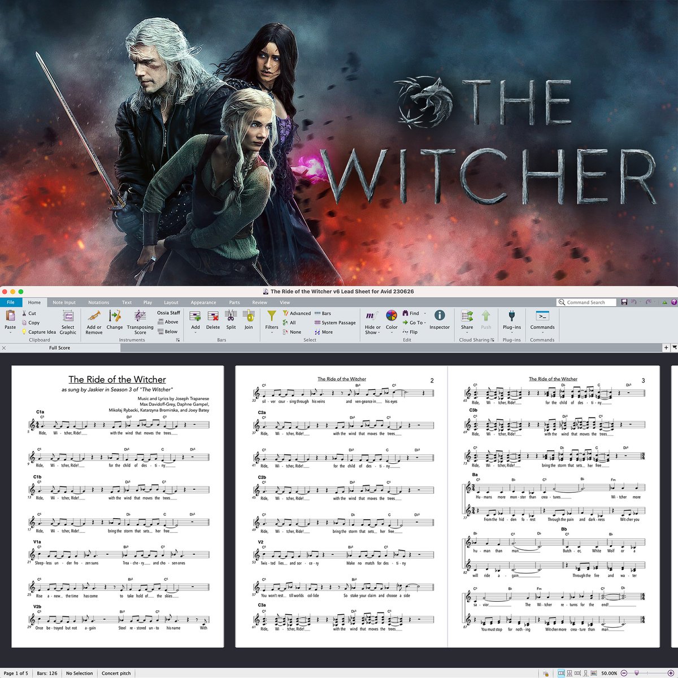Image resolution: width=678 pixels, height=678 pixels.
Task: Open the Hide or Show dropdown
Action: coord(372,322)
